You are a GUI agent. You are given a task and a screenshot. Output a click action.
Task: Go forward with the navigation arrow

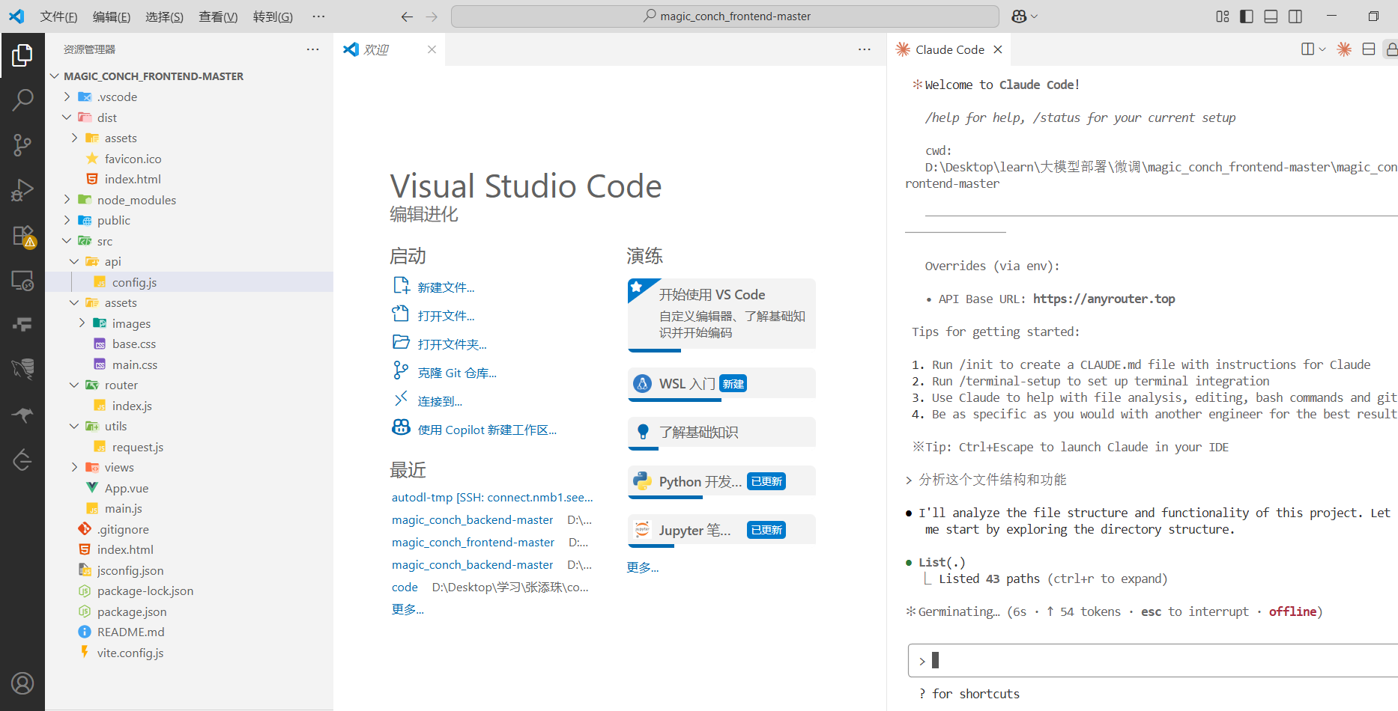pos(432,16)
